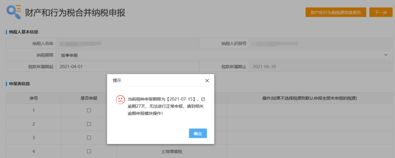Viewport: 395px width, 158px height.
Task: Open the 纳税期限 按季申报 dropdown
Action: pos(224,55)
